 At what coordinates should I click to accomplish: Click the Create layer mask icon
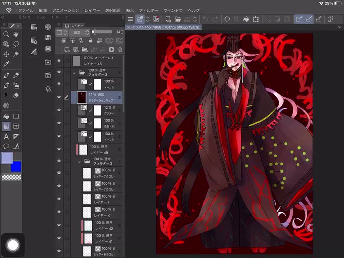click(x=111, y=50)
